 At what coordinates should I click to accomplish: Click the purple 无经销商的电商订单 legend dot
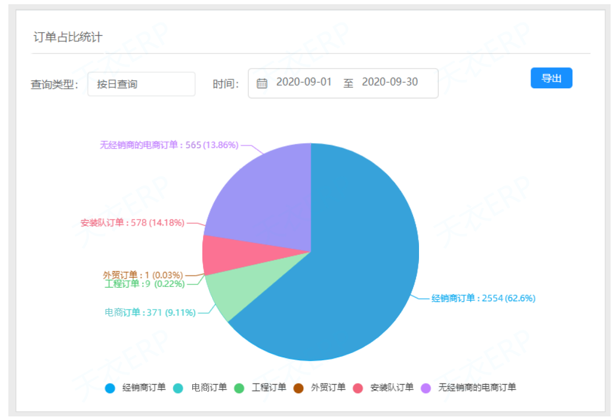(426, 388)
